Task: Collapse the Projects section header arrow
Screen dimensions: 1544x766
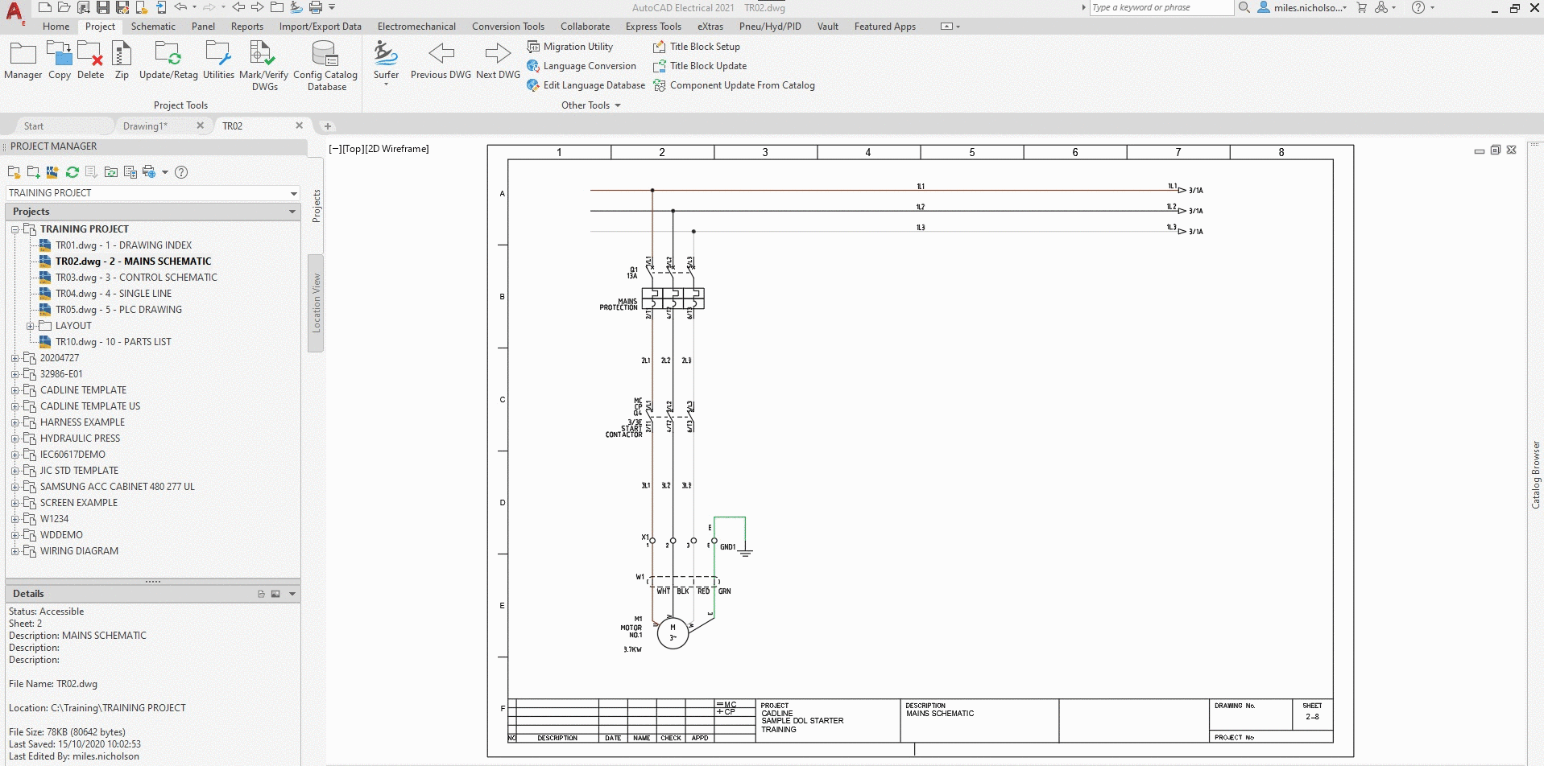Action: point(292,212)
